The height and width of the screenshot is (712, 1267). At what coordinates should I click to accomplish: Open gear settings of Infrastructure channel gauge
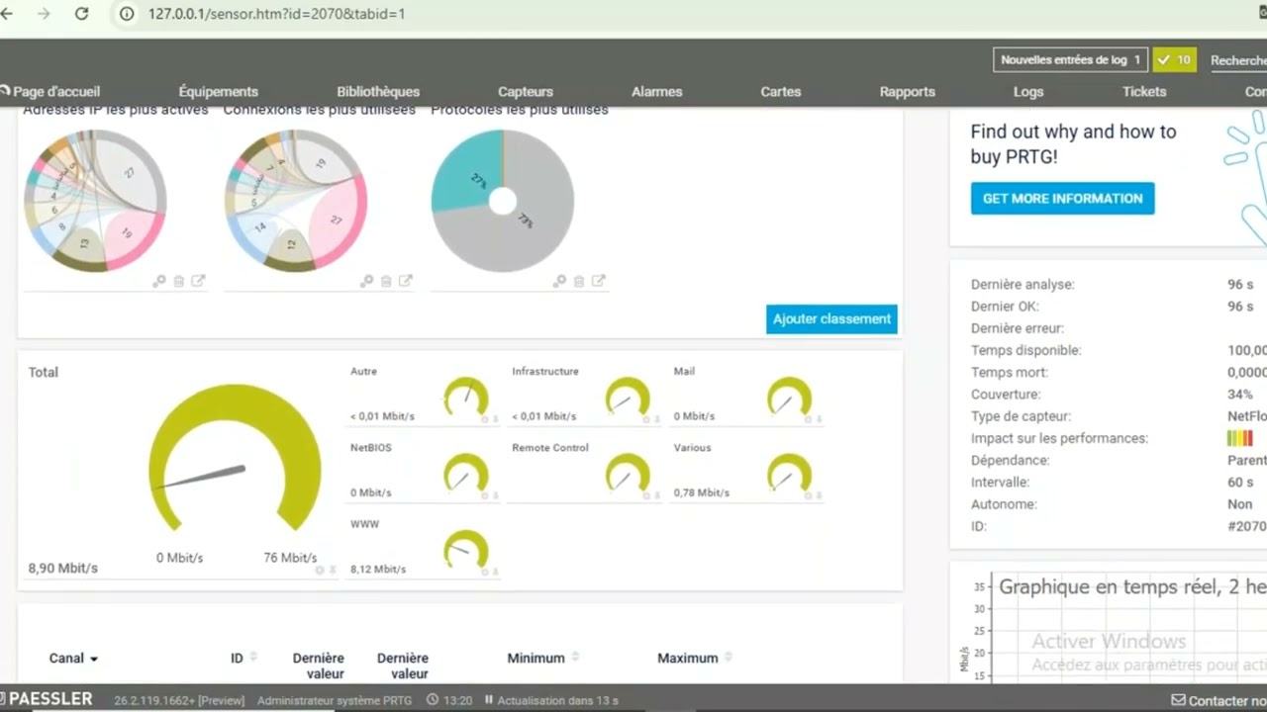coord(645,419)
